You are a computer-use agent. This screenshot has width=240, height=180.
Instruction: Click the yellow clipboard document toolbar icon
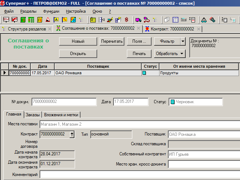pyautogui.click(x=93, y=20)
